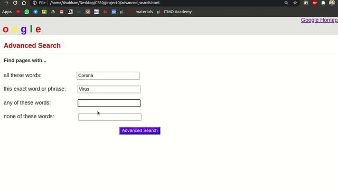This screenshot has width=338, height=190.
Task: Open the zoom indicator in address bar
Action: click(286, 3)
